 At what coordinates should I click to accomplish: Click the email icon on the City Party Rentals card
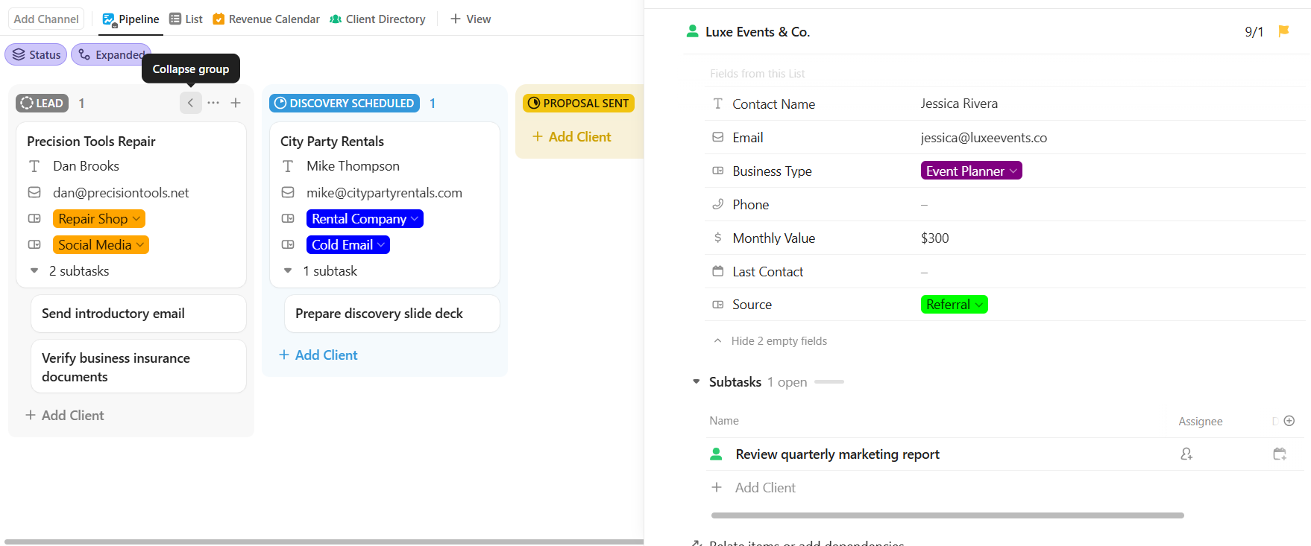[x=288, y=192]
